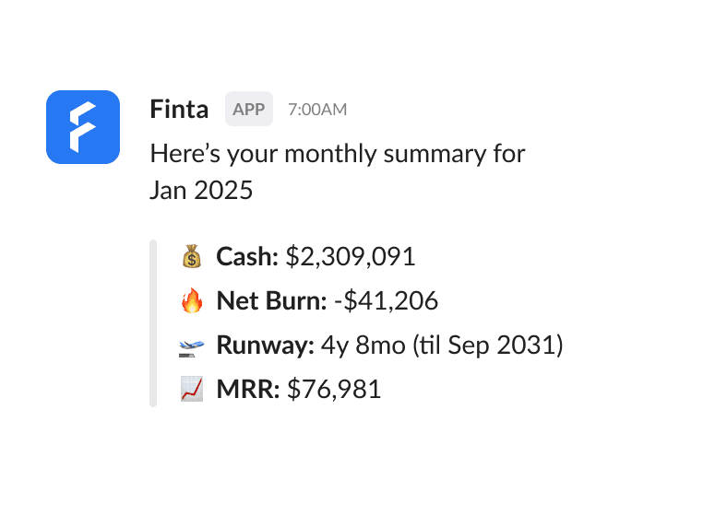Viewport: 703px width, 527px height.
Task: Select the MRR label
Action: (248, 389)
